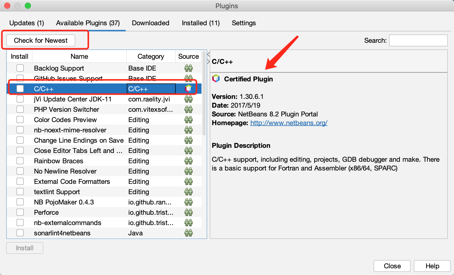Mark sonarlint4netbeans for installation
Screen dimensions: 454x275
pyautogui.click(x=20, y=233)
